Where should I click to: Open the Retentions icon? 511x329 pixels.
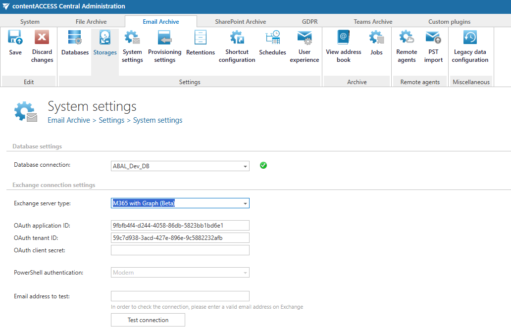201,37
